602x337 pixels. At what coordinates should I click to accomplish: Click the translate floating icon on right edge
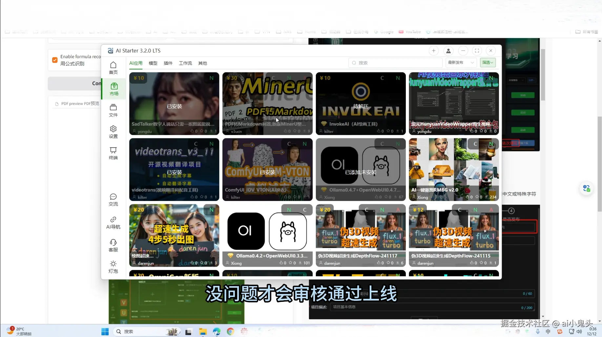[587, 188]
